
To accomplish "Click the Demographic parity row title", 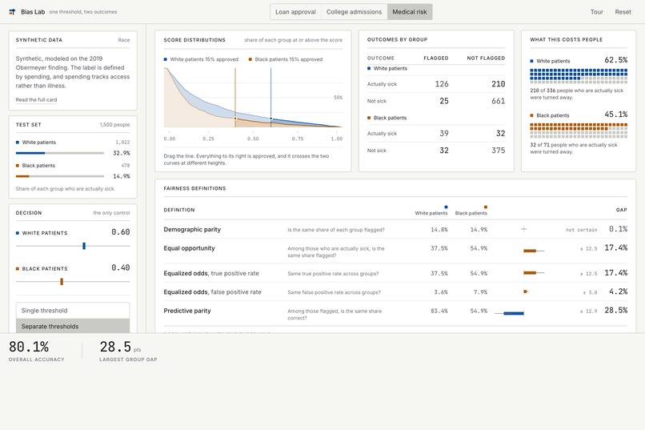I will pyautogui.click(x=192, y=229).
